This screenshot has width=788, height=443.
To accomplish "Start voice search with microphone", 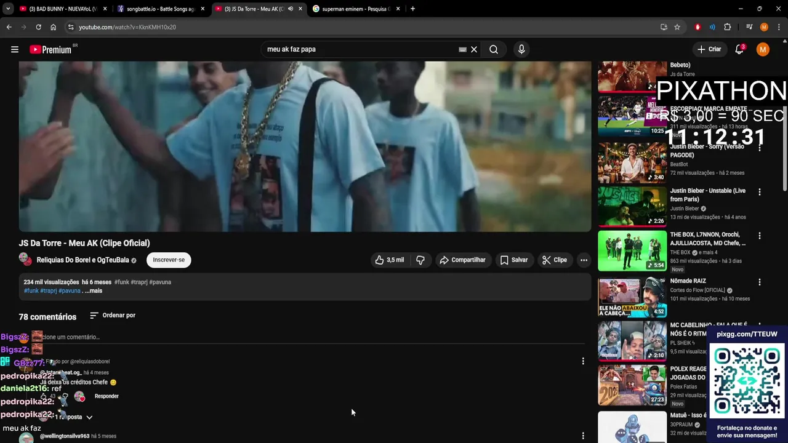I will coord(521,49).
